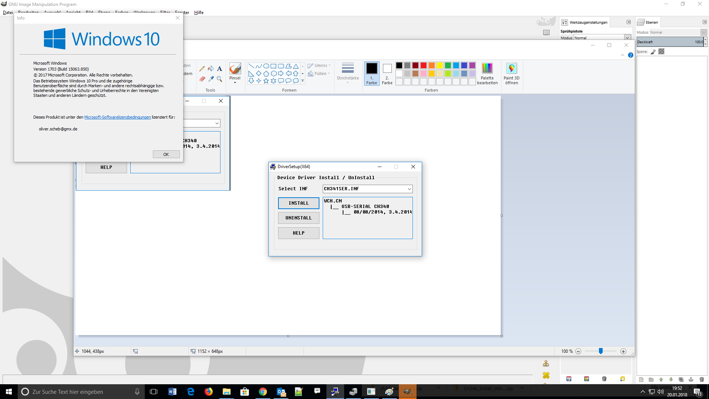Image resolution: width=709 pixels, height=399 pixels.
Task: Select the diamond shape in Formen
Action: click(x=258, y=74)
